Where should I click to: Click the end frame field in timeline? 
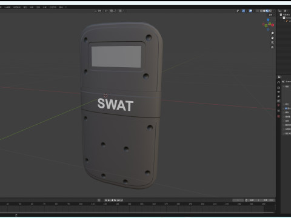pos(267,200)
